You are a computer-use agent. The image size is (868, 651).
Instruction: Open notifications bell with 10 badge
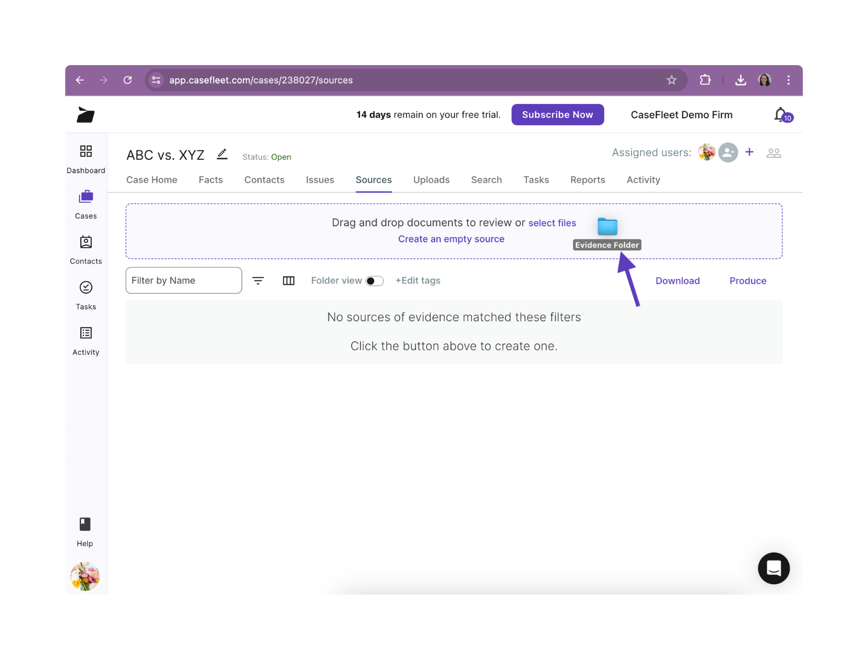(x=783, y=115)
